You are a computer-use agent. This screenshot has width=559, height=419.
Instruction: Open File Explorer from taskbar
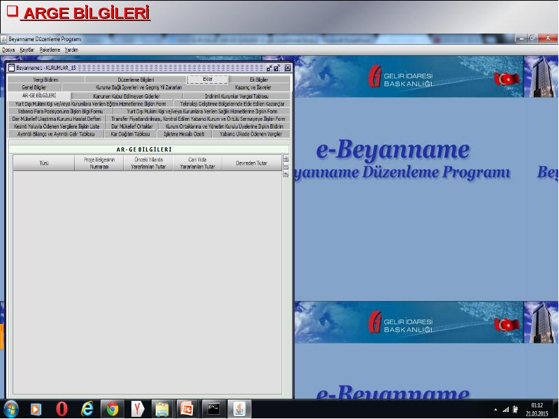click(x=162, y=409)
